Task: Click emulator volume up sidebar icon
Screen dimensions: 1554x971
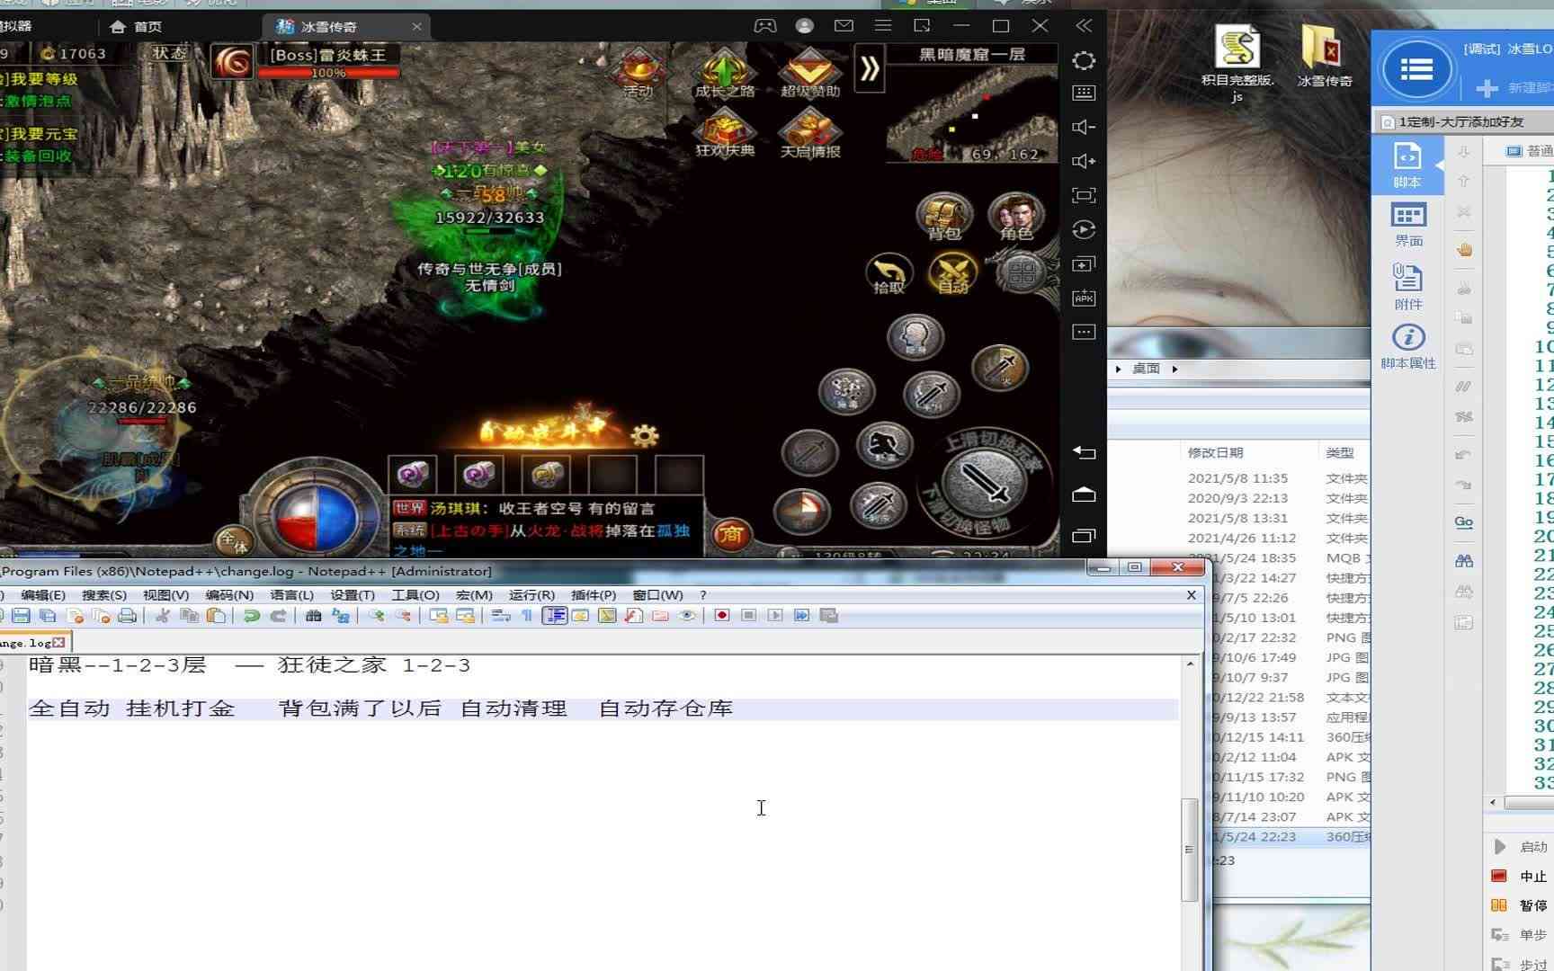Action: click(1084, 161)
